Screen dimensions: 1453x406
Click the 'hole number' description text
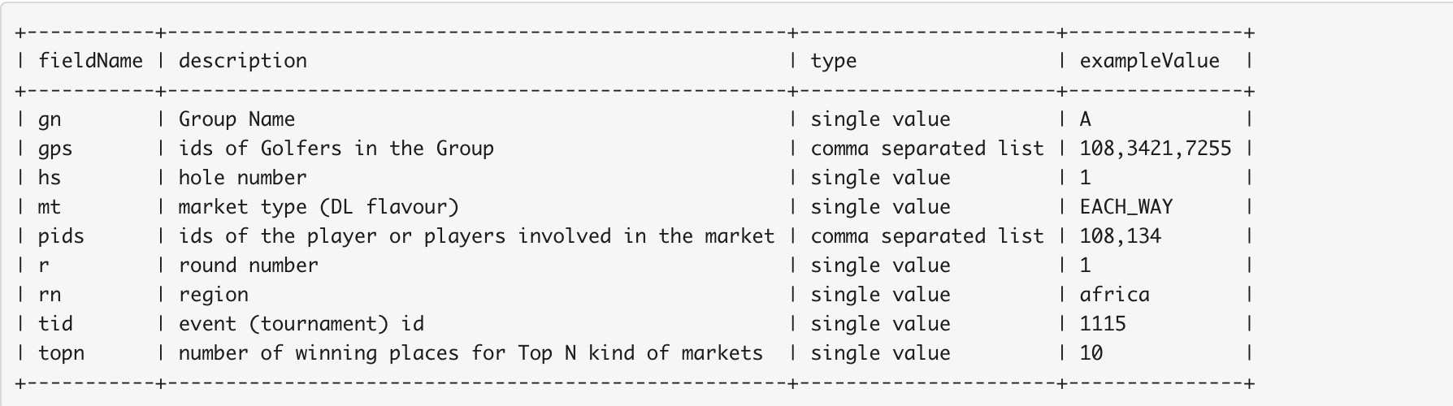tap(242, 178)
